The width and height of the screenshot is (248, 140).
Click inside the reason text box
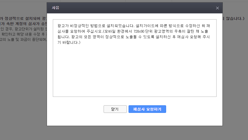135,58
